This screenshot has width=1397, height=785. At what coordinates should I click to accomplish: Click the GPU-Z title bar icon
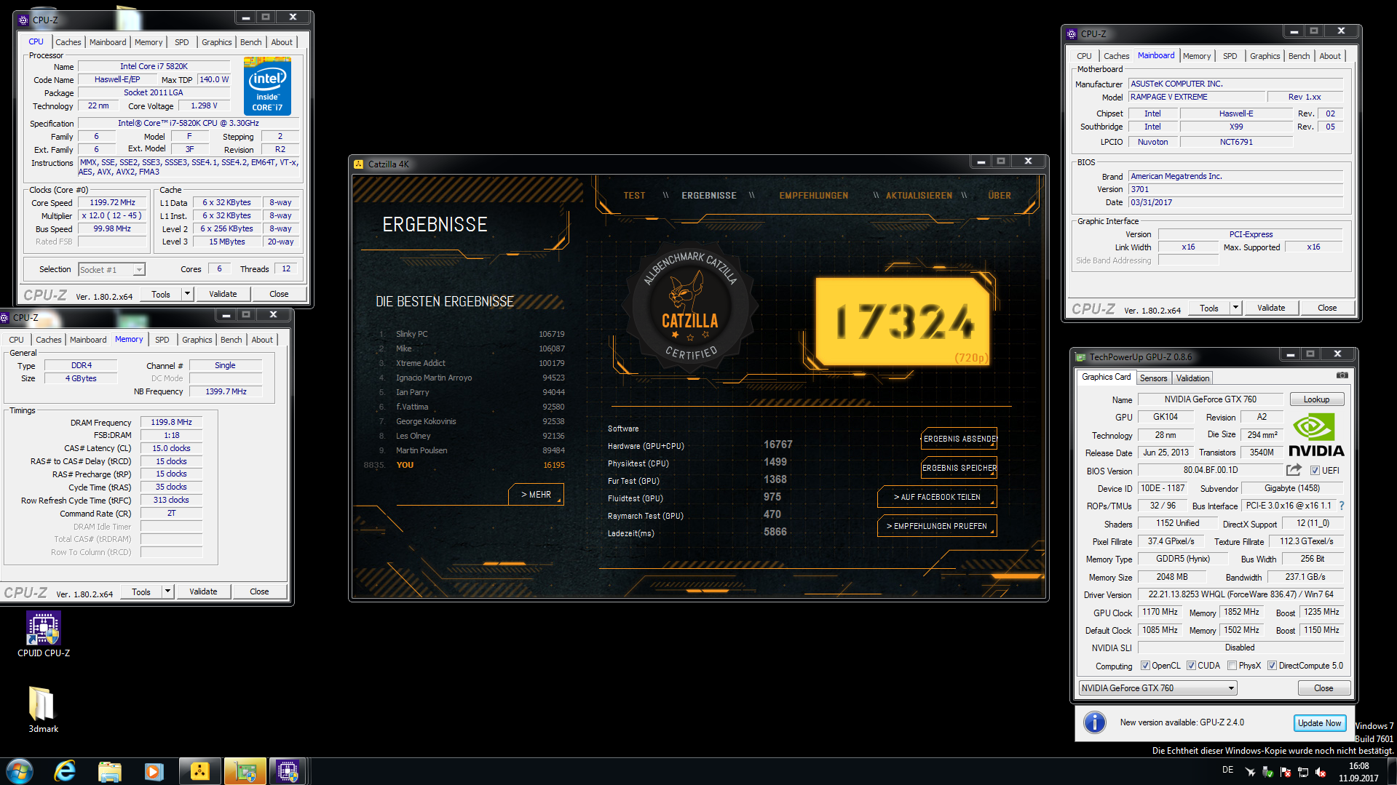point(1080,356)
